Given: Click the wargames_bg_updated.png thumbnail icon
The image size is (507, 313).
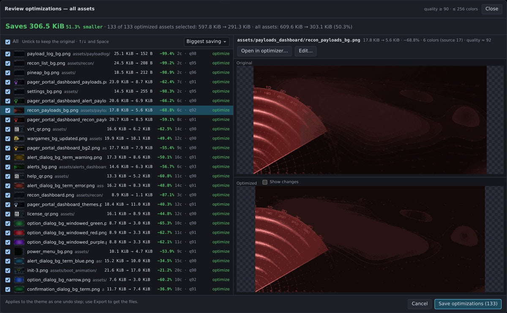Looking at the screenshot, I should [x=19, y=139].
